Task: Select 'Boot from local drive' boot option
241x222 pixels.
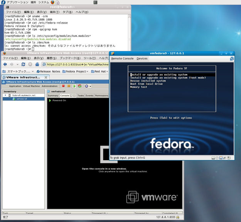Action: (x=146, y=84)
